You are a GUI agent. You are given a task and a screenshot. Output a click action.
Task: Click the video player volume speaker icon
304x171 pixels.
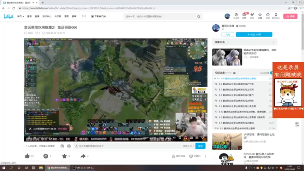pos(174,138)
